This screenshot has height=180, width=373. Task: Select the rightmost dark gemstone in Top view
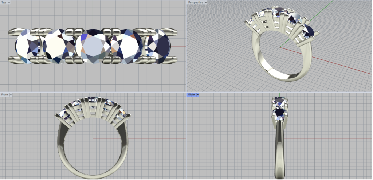(x=159, y=46)
